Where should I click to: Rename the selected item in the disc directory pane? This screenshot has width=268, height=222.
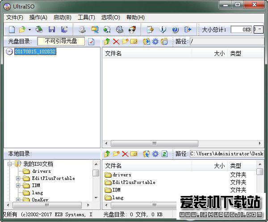[x=134, y=42]
